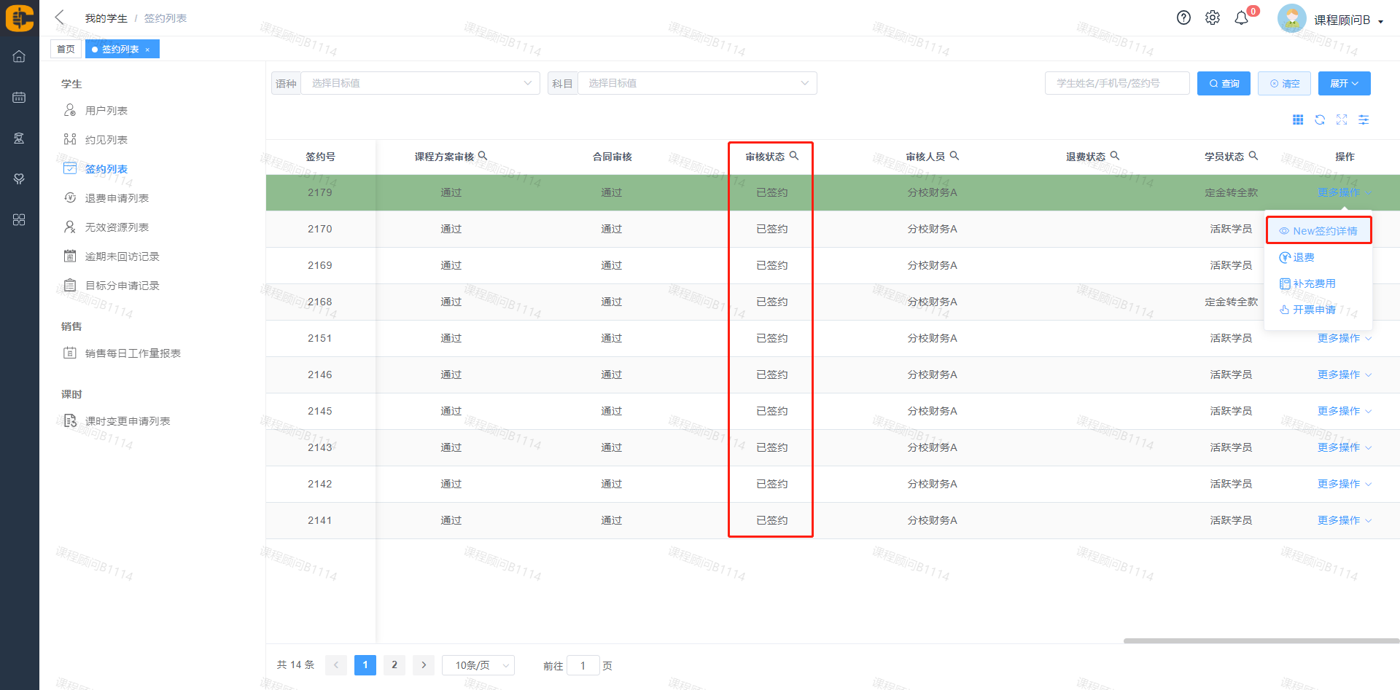Go to page 2 of results

pos(394,665)
